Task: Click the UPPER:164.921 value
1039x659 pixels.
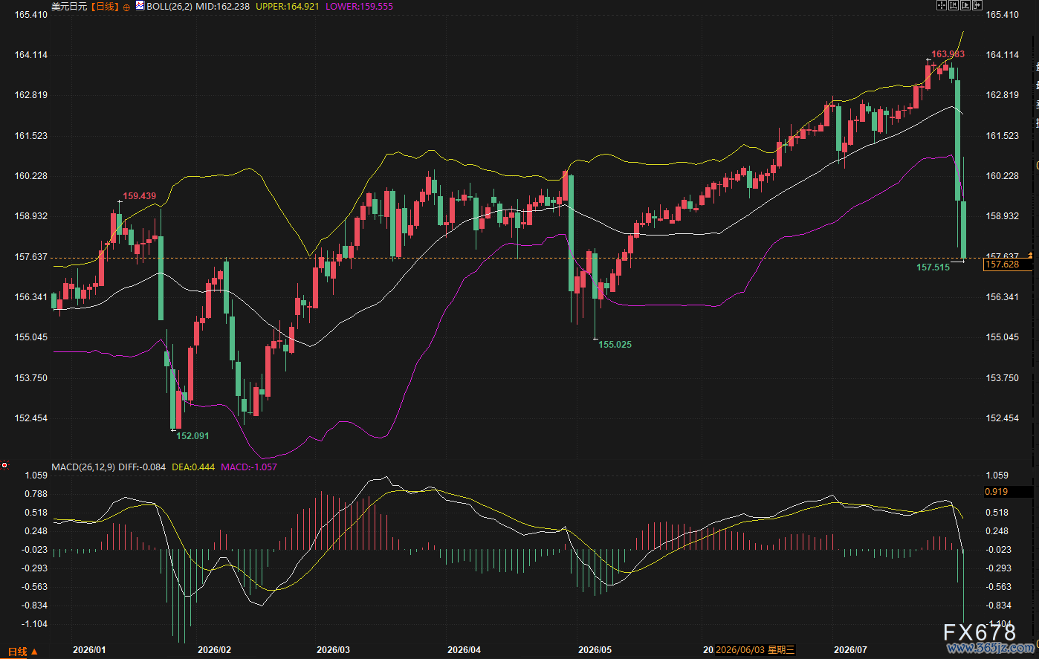Action: 288,6
